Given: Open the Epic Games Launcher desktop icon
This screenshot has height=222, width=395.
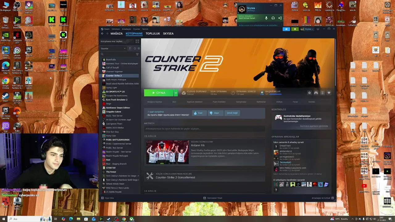Looking at the screenshot, I should point(6,113).
